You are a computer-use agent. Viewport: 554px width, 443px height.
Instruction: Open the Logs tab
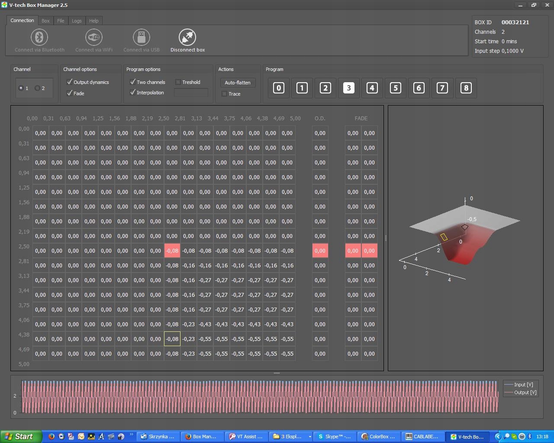(x=77, y=21)
